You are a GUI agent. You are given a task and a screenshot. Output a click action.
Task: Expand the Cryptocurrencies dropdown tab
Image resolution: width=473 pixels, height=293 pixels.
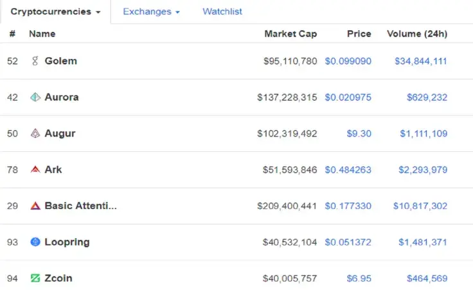click(55, 12)
